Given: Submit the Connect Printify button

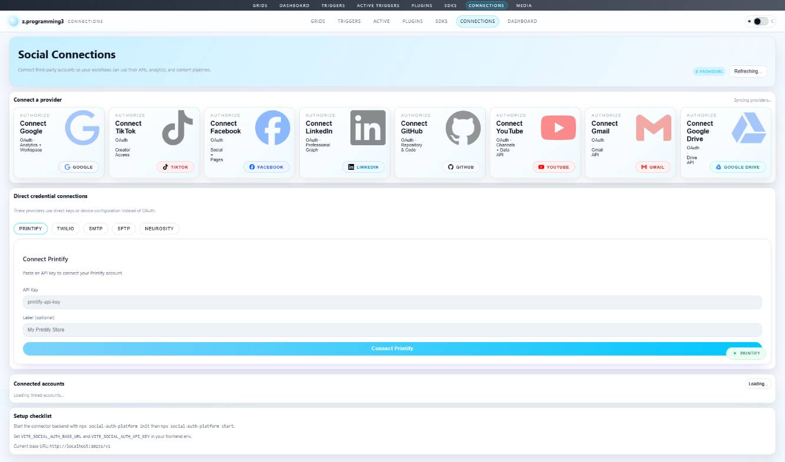Looking at the screenshot, I should (392, 349).
